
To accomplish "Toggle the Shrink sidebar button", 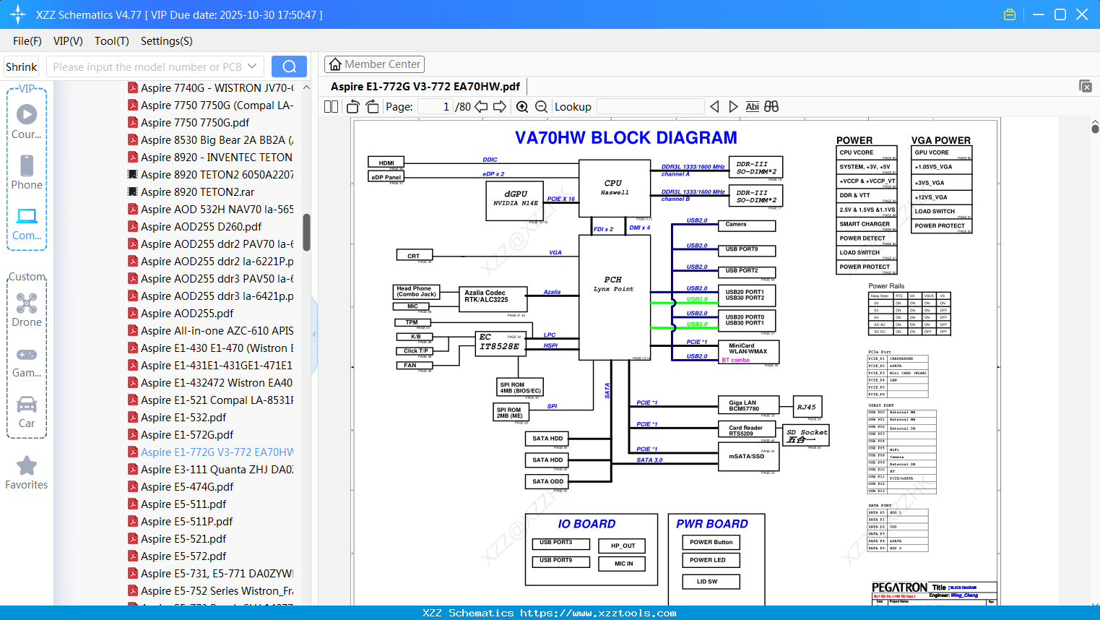I will (x=22, y=66).
